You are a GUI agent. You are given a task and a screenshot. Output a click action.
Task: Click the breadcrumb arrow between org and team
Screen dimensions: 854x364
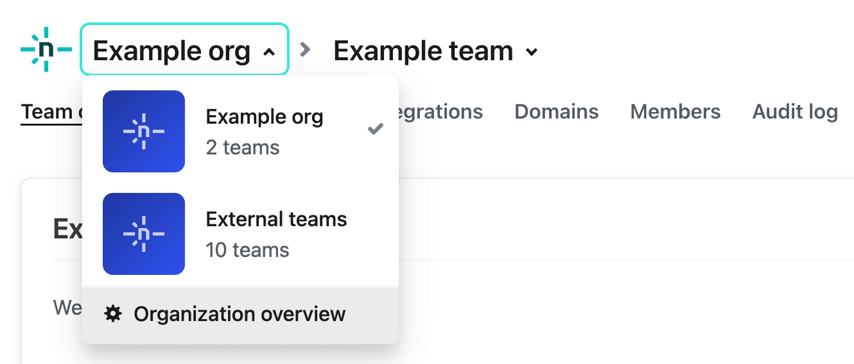click(306, 49)
